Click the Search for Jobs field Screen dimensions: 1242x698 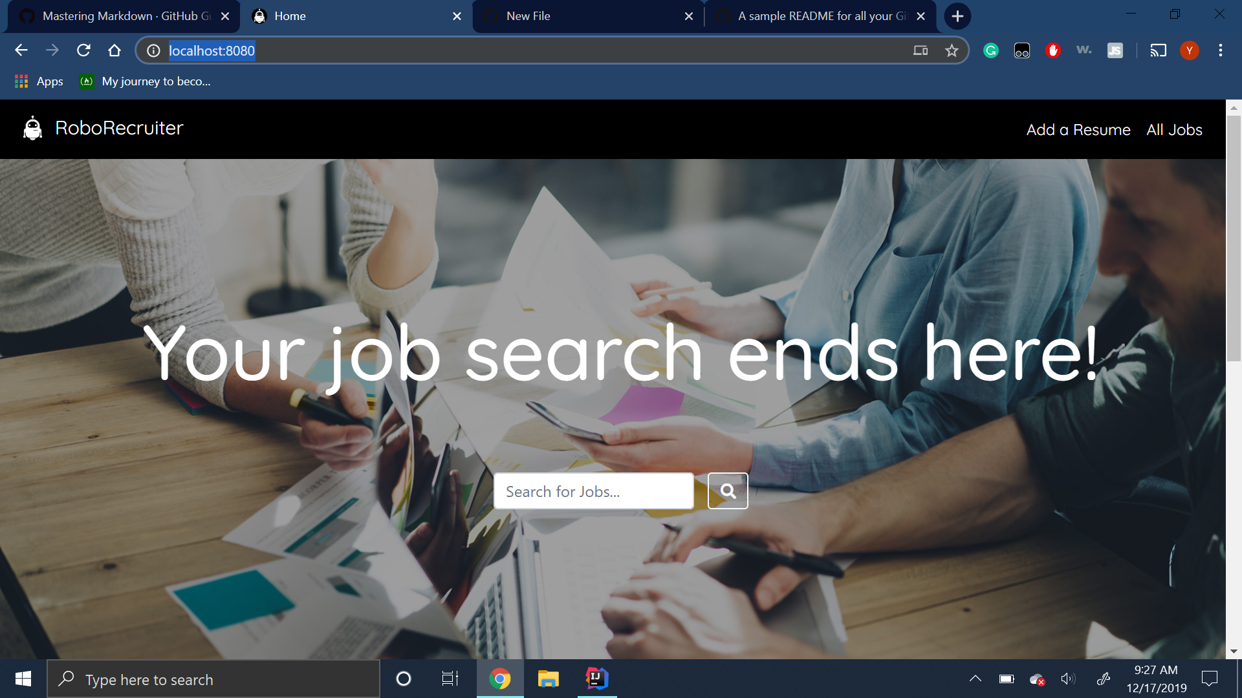(x=593, y=491)
